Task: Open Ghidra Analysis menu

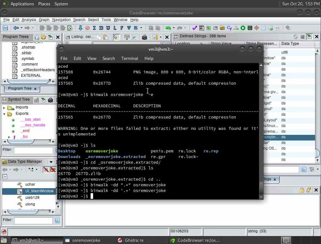Action: [29, 20]
